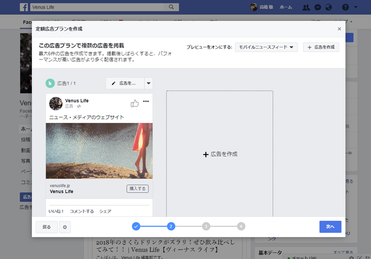Close the 定額広告プラン dialog
The image size is (371, 259).
click(339, 29)
